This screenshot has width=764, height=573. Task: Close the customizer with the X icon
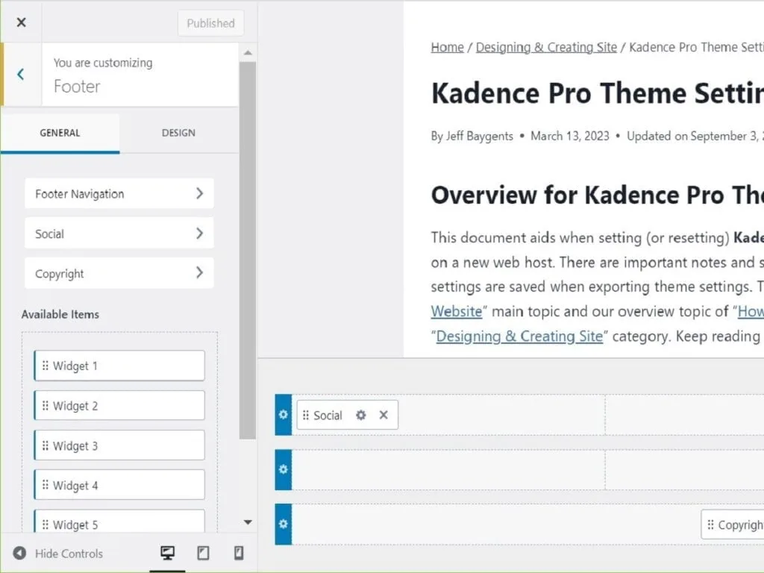pos(21,22)
